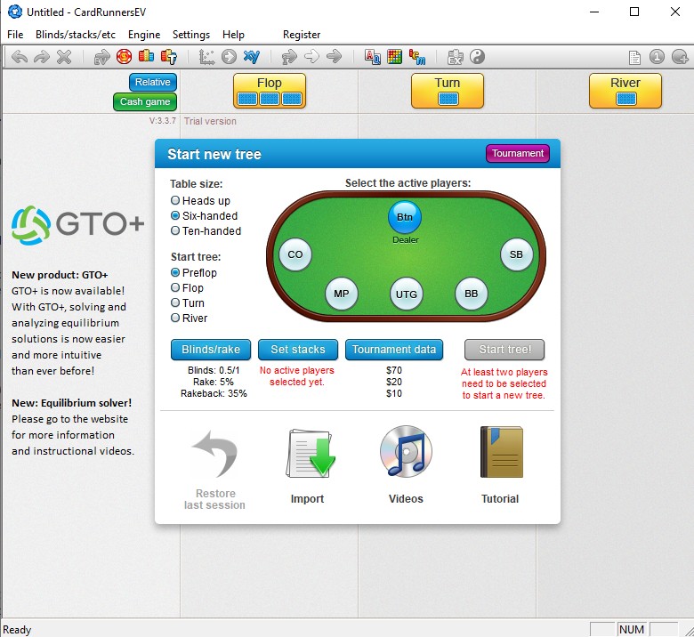Toggle the BB player seat
Image resolution: width=694 pixels, height=637 pixels.
pyautogui.click(x=472, y=294)
